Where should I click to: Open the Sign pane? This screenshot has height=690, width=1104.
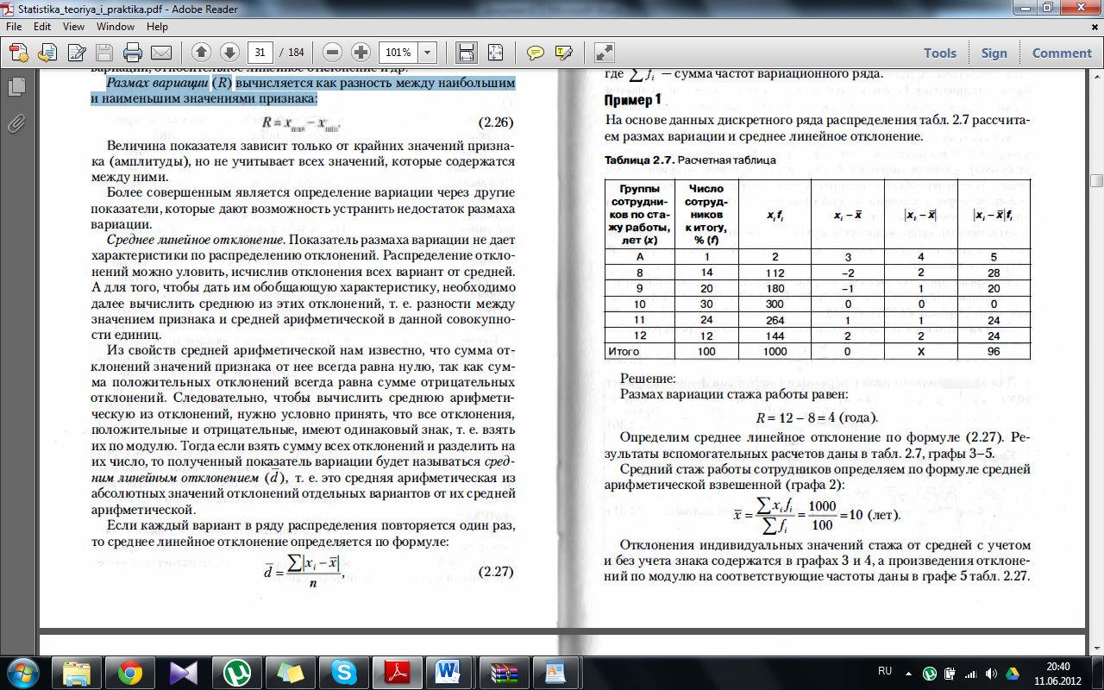pos(994,53)
